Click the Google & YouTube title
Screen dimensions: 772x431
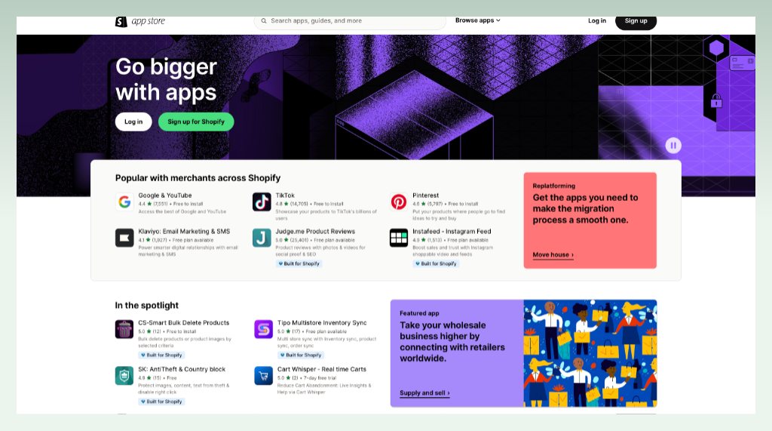click(x=165, y=195)
